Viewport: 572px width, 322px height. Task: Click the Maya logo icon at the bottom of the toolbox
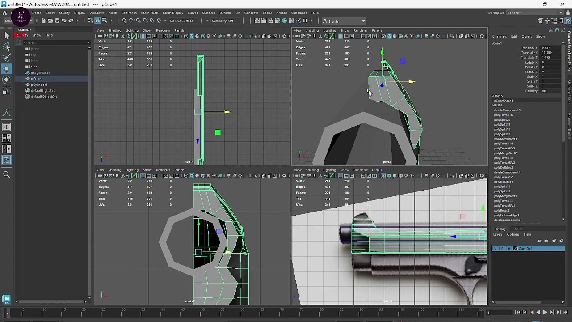pos(7,299)
